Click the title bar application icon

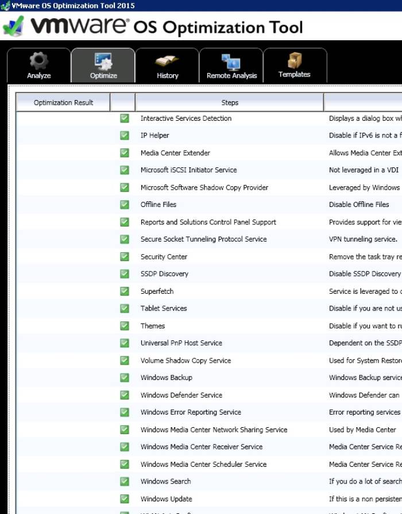point(5,6)
